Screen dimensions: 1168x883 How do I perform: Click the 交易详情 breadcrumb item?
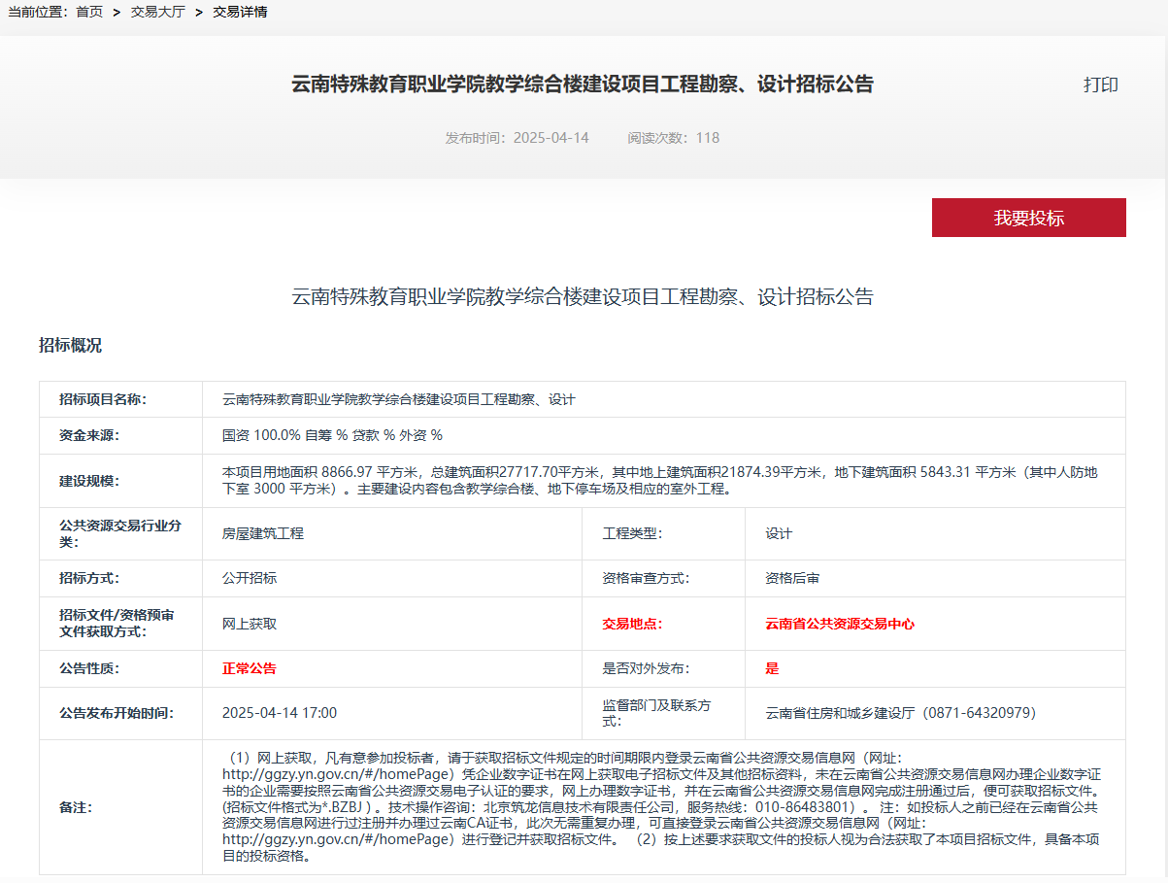click(240, 12)
